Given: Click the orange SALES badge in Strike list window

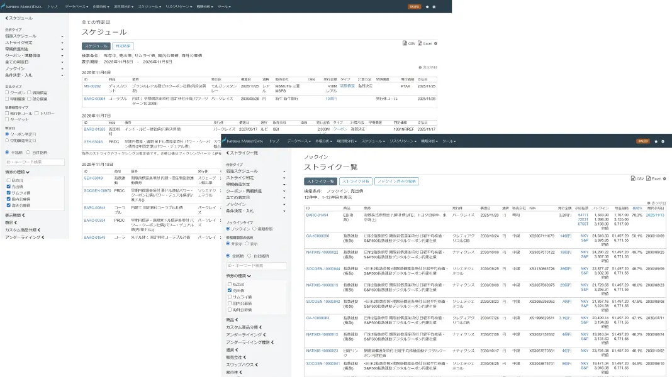Looking at the screenshot, I should [x=643, y=141].
